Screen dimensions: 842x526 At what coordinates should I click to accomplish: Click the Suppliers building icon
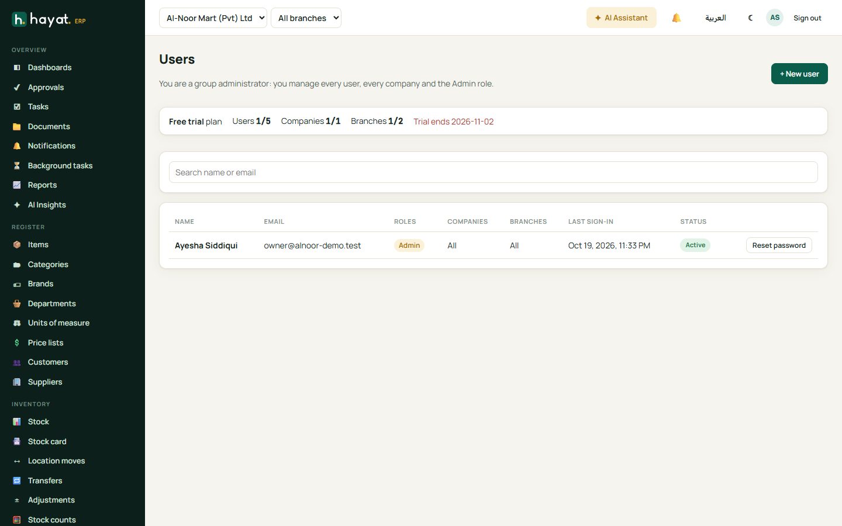[x=17, y=382]
